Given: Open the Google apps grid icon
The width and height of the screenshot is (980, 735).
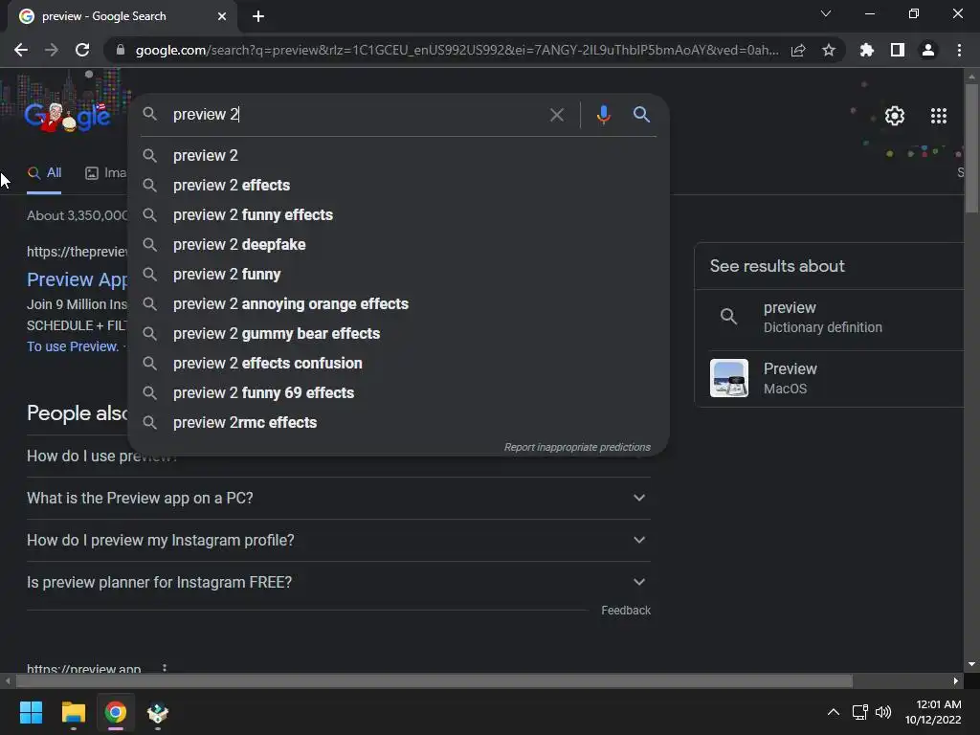Looking at the screenshot, I should (939, 116).
